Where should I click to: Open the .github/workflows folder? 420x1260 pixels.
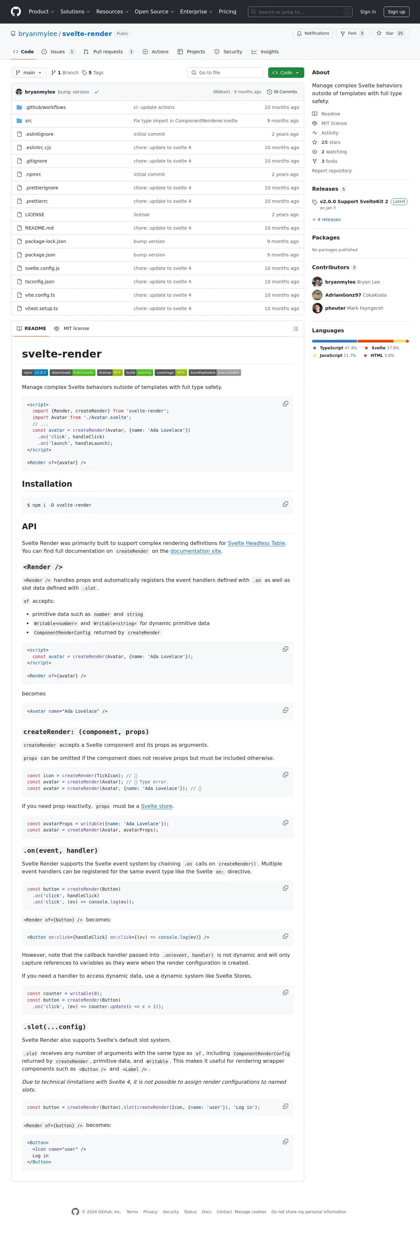point(45,108)
